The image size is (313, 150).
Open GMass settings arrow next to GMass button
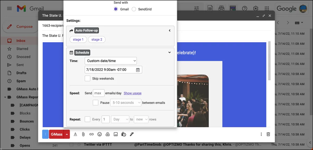(67, 134)
